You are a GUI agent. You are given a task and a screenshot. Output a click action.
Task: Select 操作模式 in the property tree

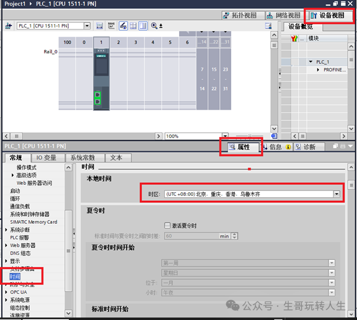(x=27, y=167)
